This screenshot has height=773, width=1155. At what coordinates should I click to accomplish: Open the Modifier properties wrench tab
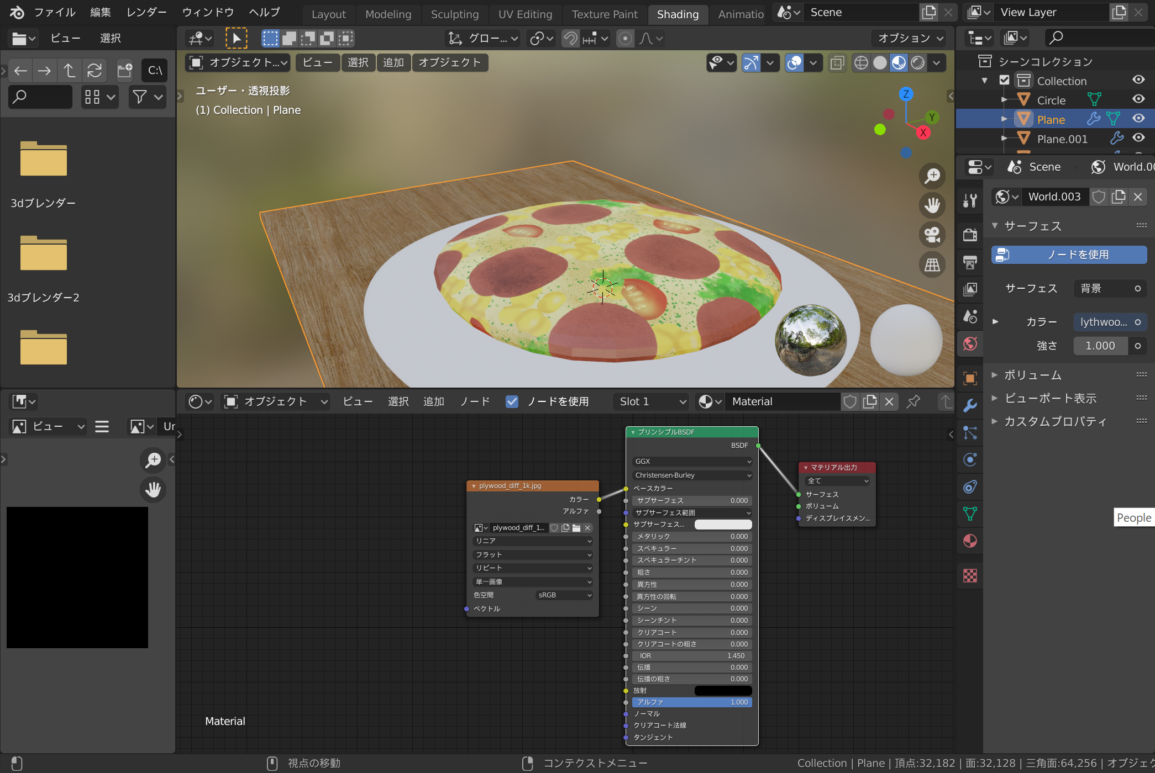[970, 406]
